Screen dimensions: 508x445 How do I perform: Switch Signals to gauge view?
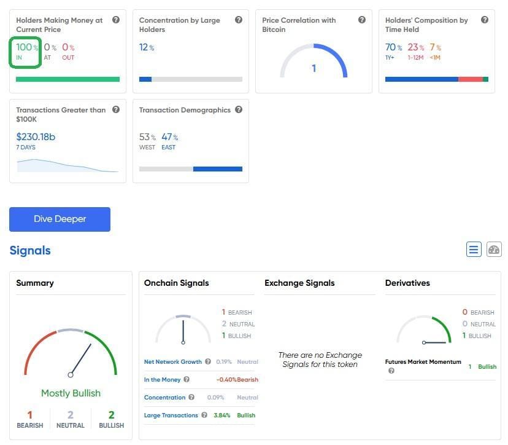(x=494, y=250)
